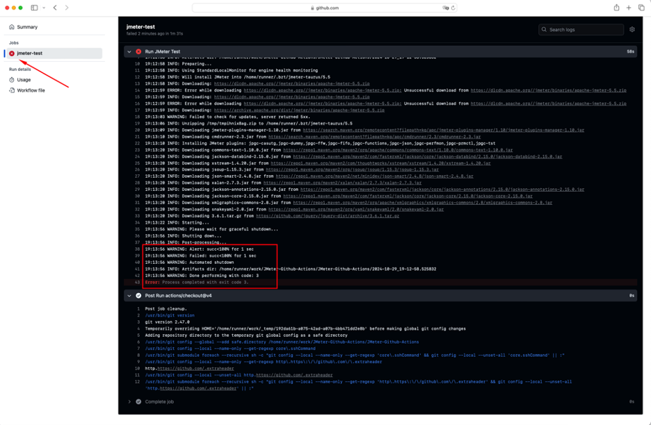The height and width of the screenshot is (425, 651).
Task: Show the tab overview icon
Action: pyautogui.click(x=641, y=8)
